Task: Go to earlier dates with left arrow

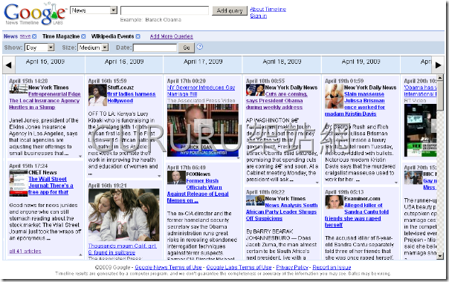Action: (x=9, y=65)
